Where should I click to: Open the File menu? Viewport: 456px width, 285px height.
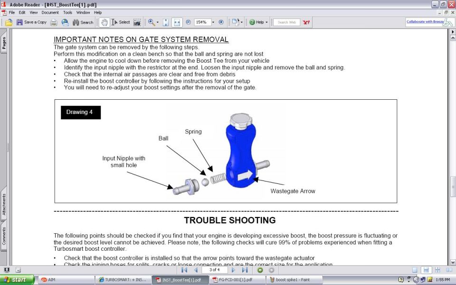point(11,12)
